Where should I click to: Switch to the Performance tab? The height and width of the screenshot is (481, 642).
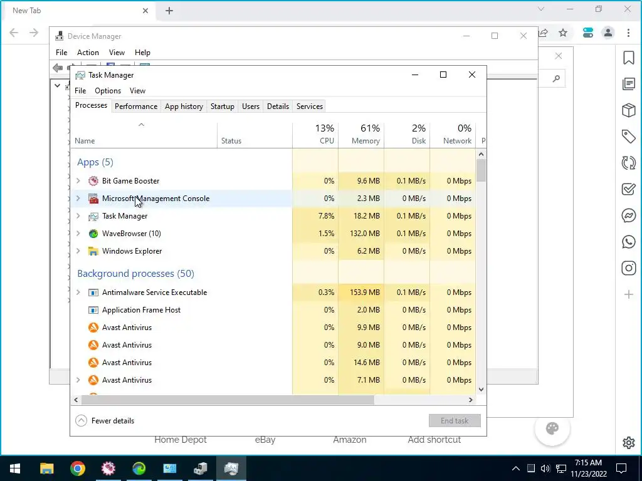pyautogui.click(x=136, y=106)
